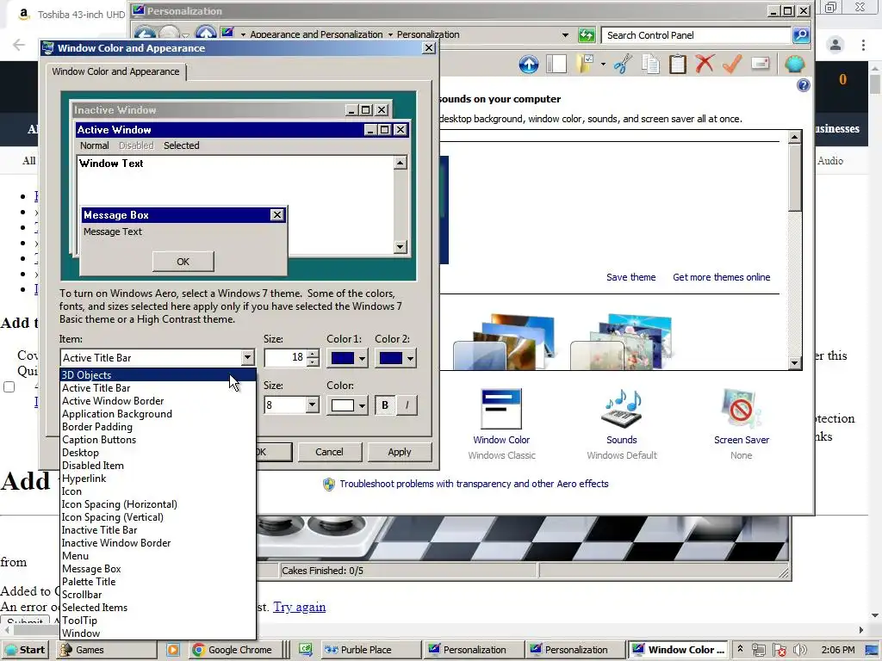Click the Try again link

coord(299,607)
